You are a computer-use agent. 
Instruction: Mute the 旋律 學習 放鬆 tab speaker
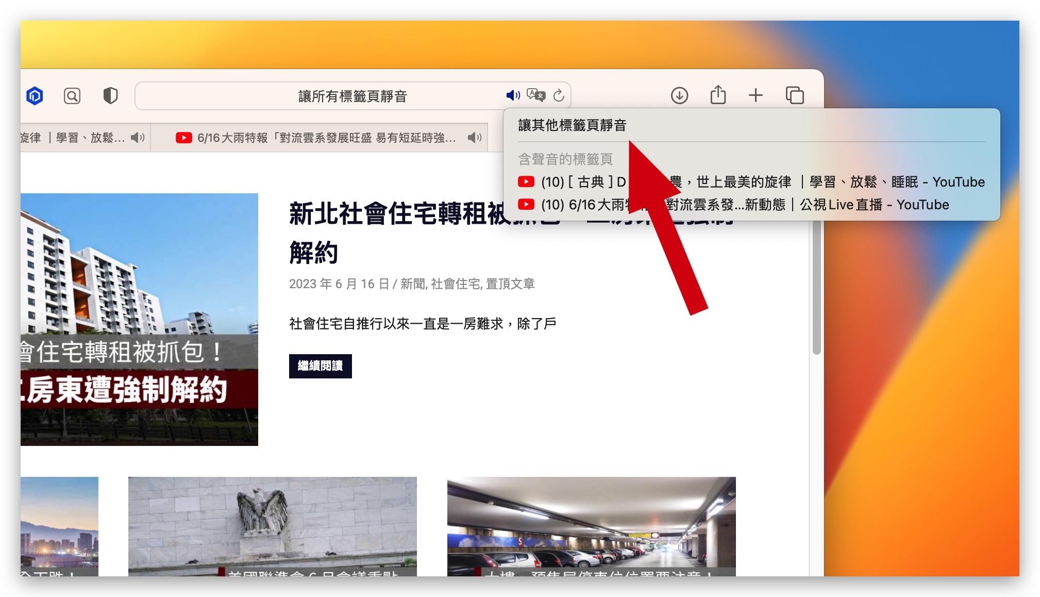[x=137, y=138]
